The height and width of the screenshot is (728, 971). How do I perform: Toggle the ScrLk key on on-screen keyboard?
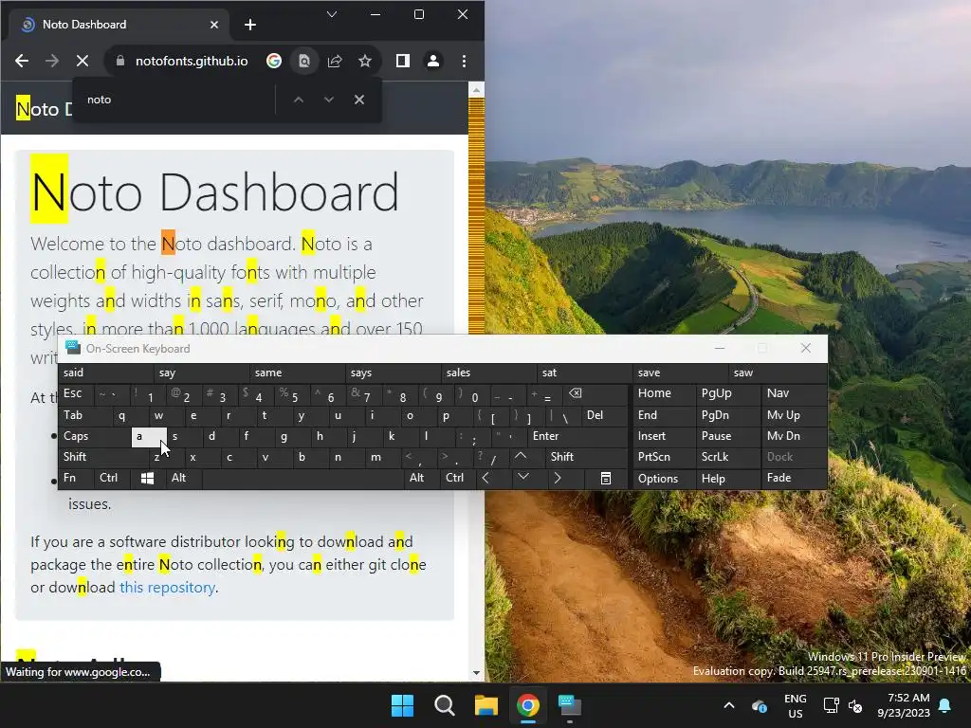(728, 457)
